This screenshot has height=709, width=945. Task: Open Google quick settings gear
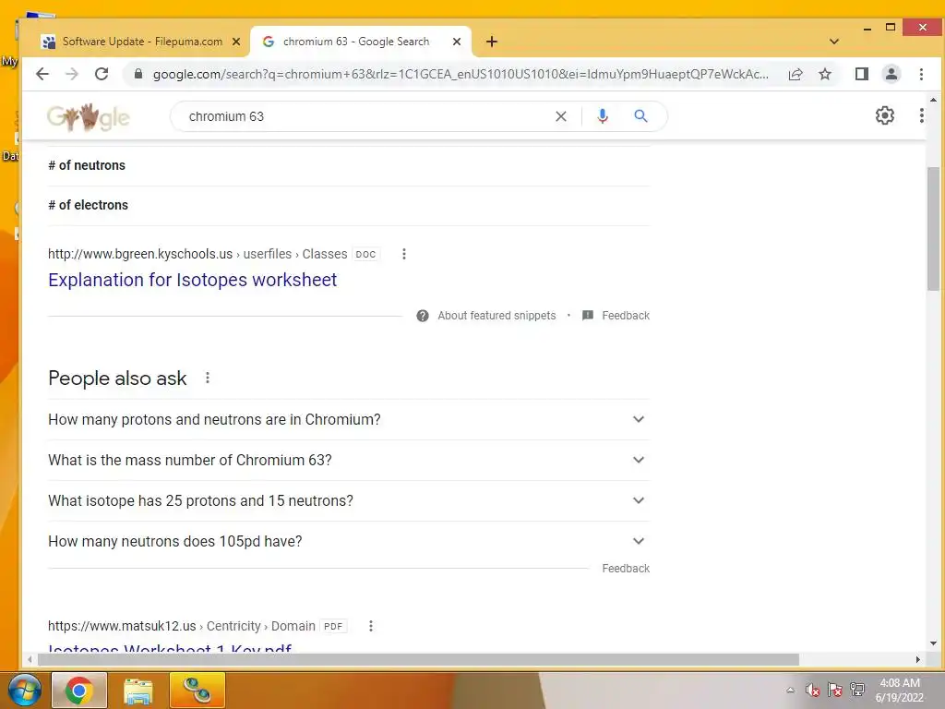pyautogui.click(x=885, y=115)
